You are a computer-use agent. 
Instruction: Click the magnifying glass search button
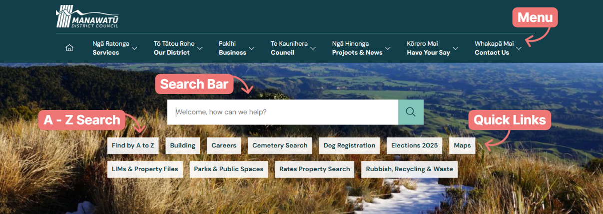(x=411, y=112)
